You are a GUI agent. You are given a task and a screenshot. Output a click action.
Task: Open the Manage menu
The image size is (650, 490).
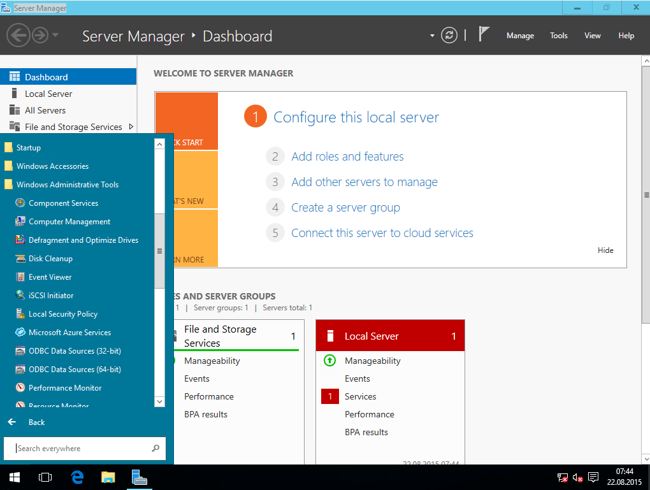point(520,36)
